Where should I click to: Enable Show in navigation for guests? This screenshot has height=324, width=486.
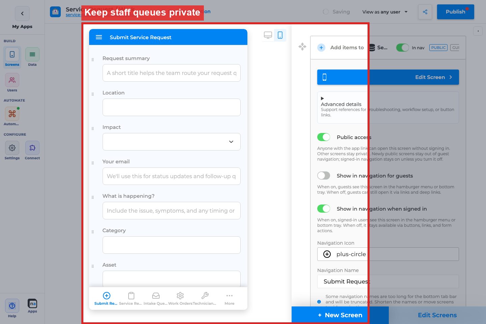[324, 175]
